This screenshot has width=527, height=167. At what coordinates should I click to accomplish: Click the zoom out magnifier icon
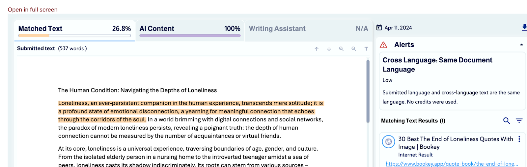click(354, 49)
